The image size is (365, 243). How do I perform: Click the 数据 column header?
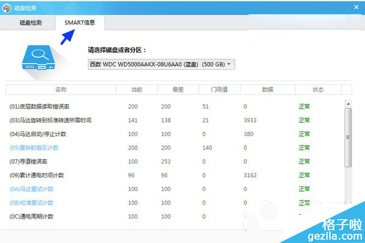(x=268, y=89)
